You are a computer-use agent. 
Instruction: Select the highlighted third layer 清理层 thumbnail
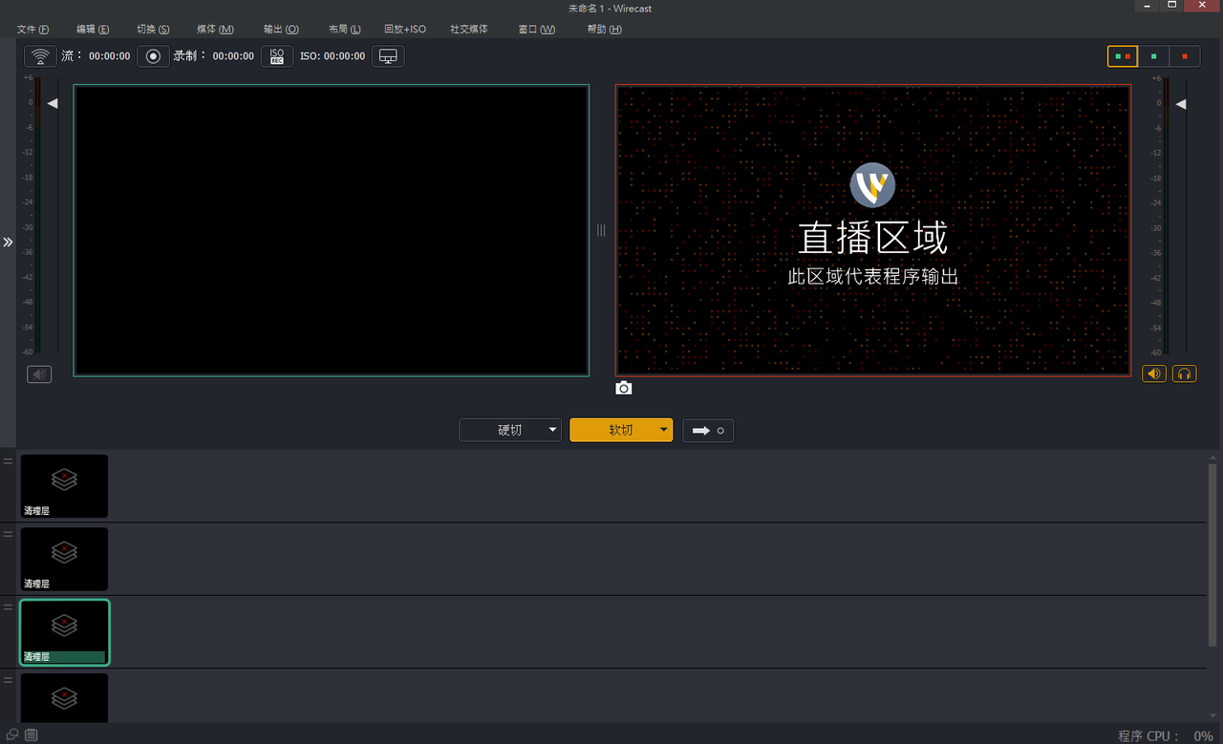tap(64, 632)
